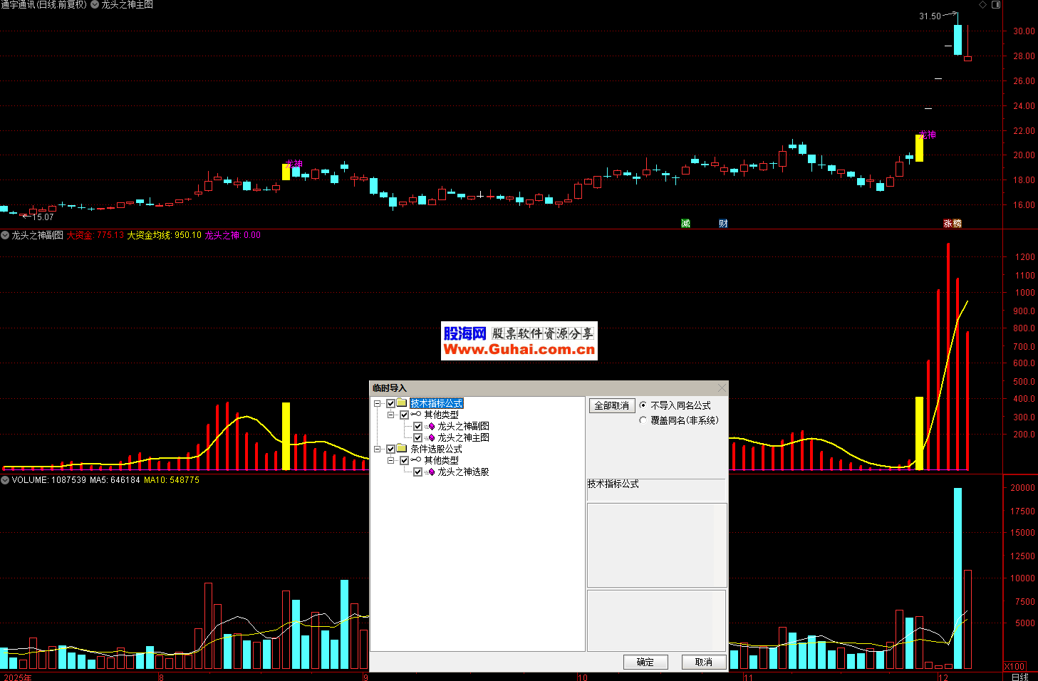This screenshot has height=681, width=1038.
Task: Confirm import with the 确定 button
Action: 645,662
